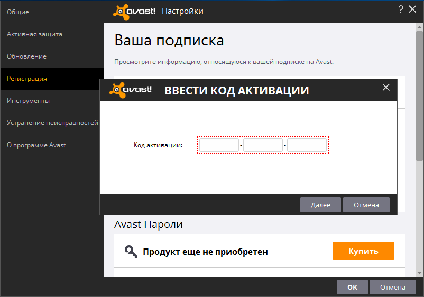Screen dimensions: 424x297
Task: Click the help question mark icon
Action: tap(401, 9)
